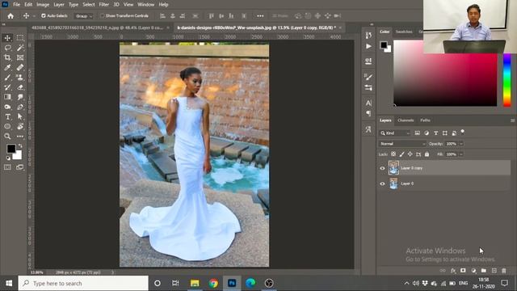Enable Show Transform Controls checkbox
Viewport: 517px width, 291px height.
click(102, 16)
